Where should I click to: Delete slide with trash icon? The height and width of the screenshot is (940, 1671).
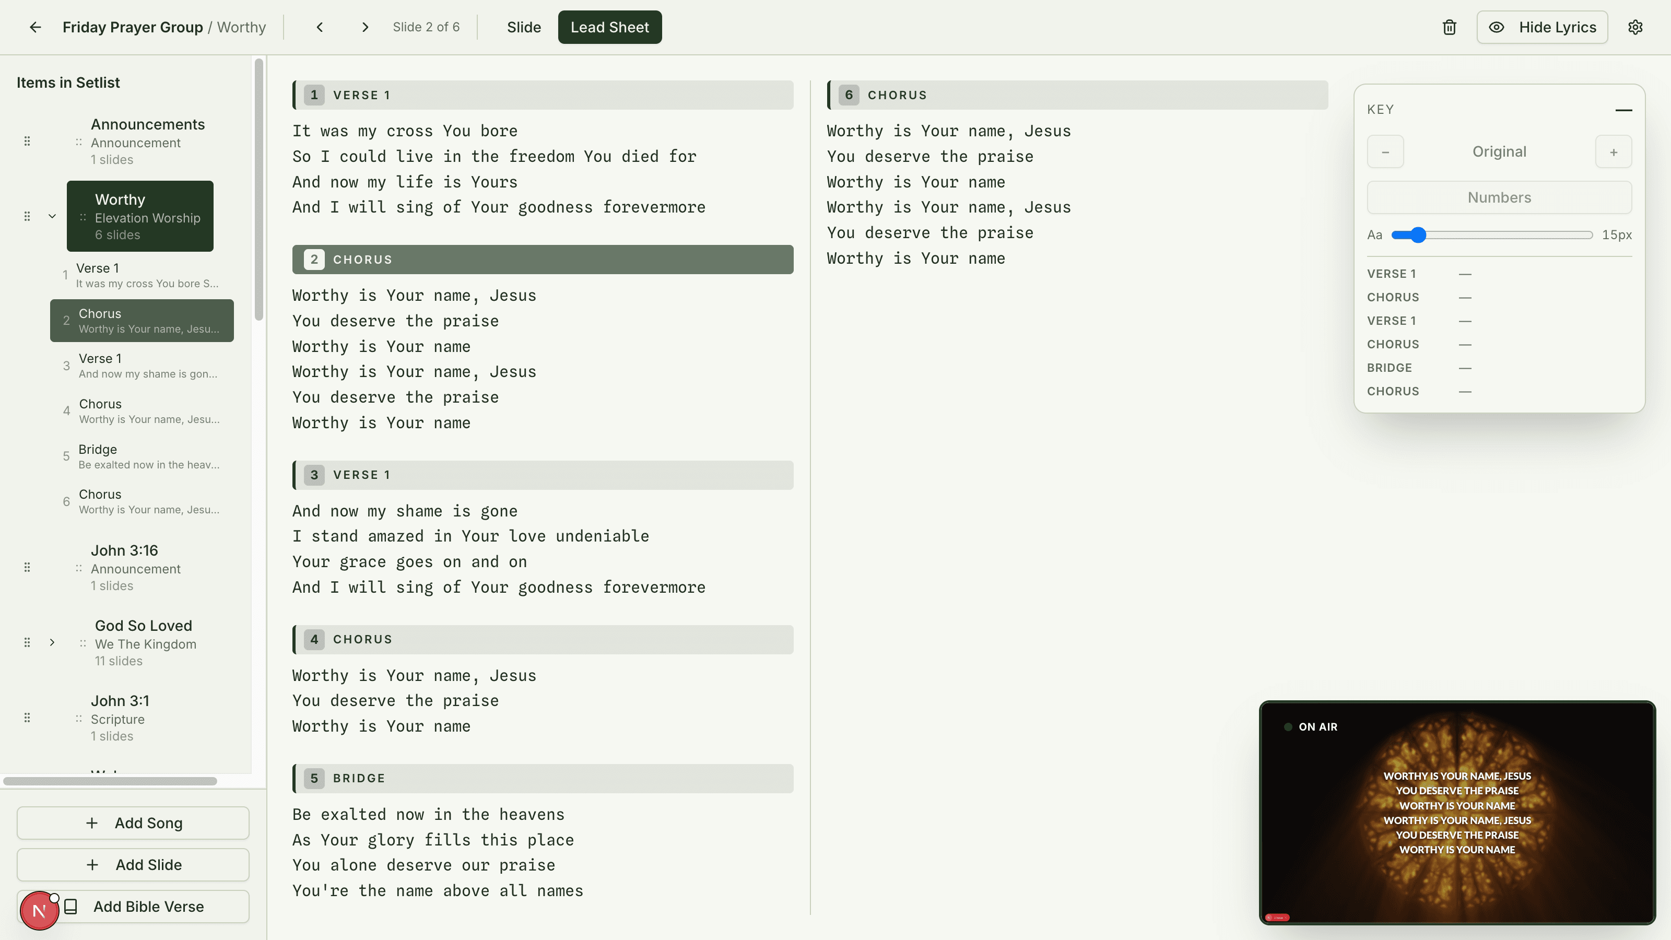pyautogui.click(x=1449, y=27)
